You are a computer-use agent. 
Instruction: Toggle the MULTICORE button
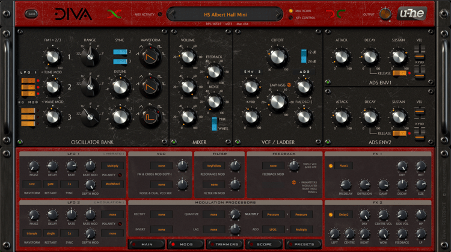291,11
